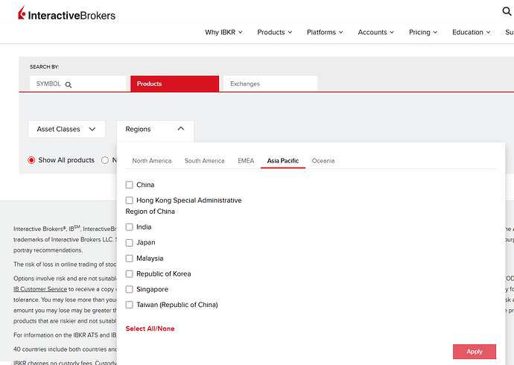This screenshot has height=365, width=514.
Task: Click the SYMBOL search input field
Action: pos(78,83)
